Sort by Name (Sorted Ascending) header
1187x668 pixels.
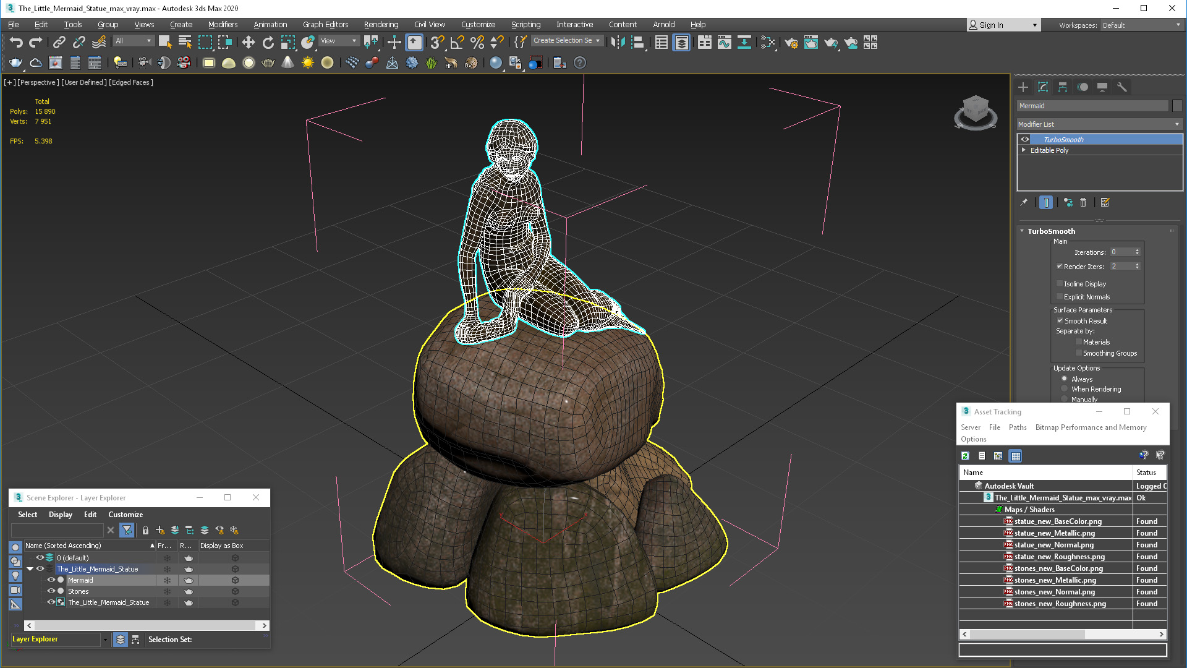pos(90,546)
